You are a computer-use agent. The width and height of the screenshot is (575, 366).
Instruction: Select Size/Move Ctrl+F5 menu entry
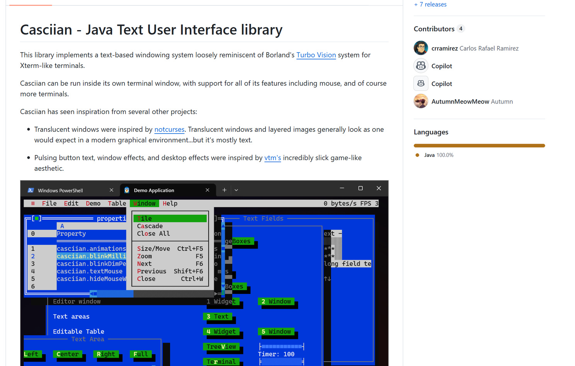pos(170,249)
